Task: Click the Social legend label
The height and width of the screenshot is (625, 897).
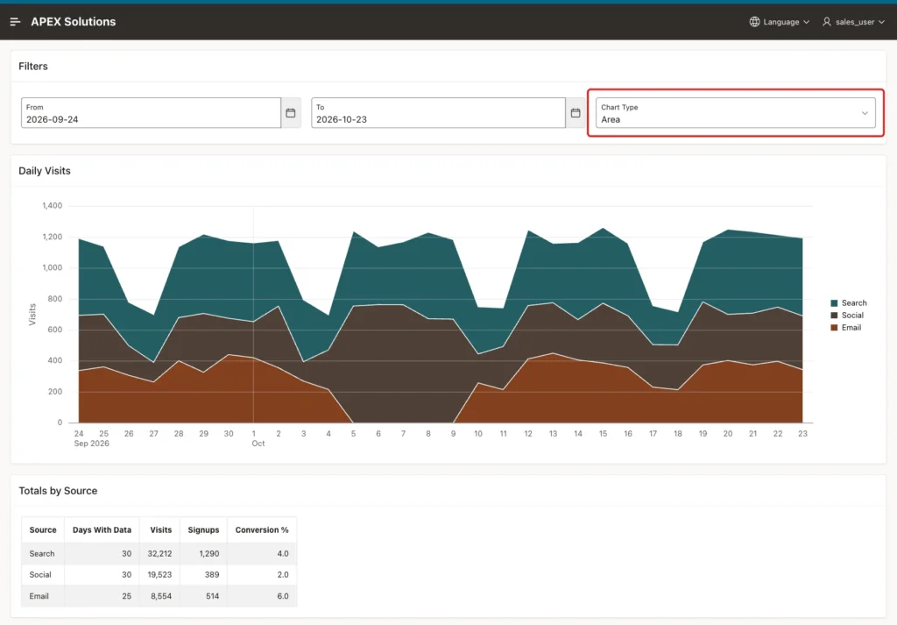Action: 852,316
